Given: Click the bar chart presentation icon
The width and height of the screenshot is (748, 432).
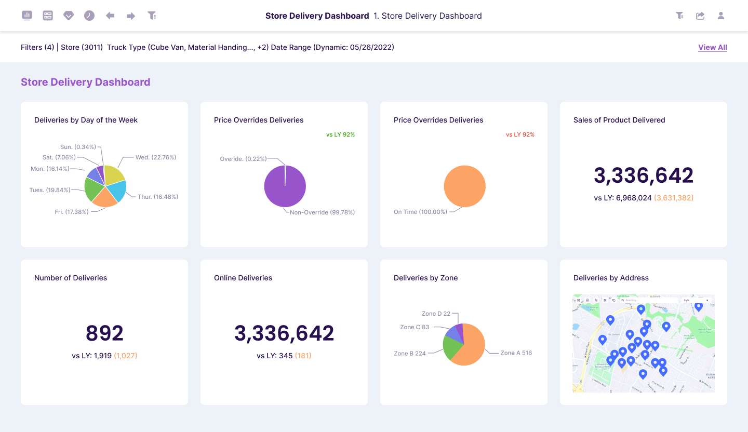Looking at the screenshot, I should [x=27, y=16].
